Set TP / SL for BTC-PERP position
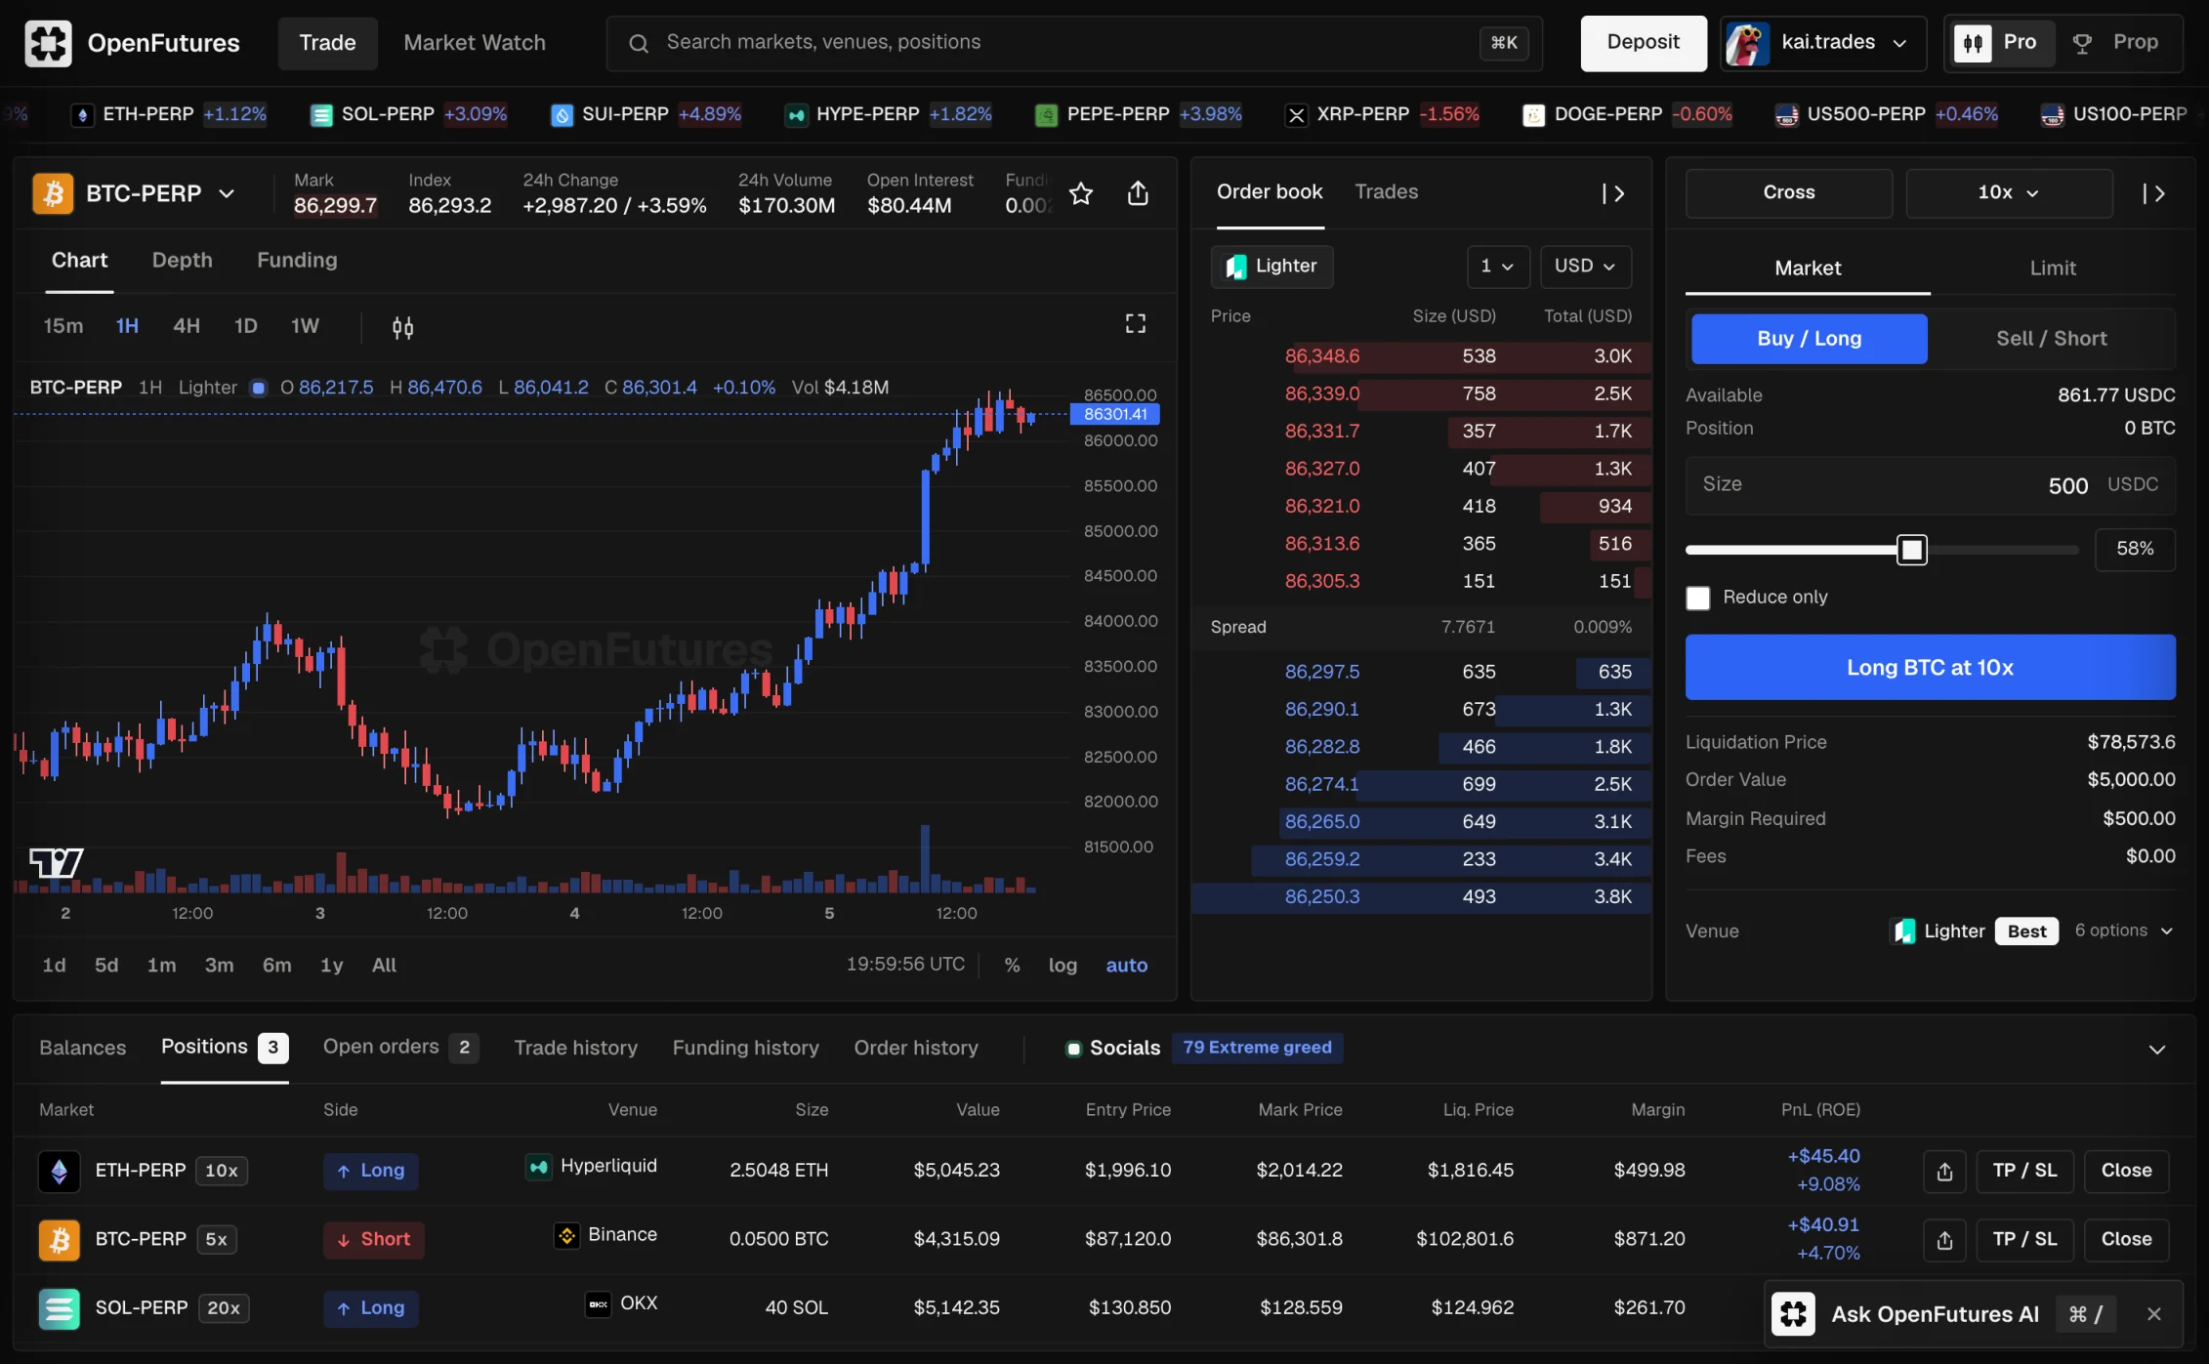Viewport: 2209px width, 1364px height. tap(2024, 1239)
